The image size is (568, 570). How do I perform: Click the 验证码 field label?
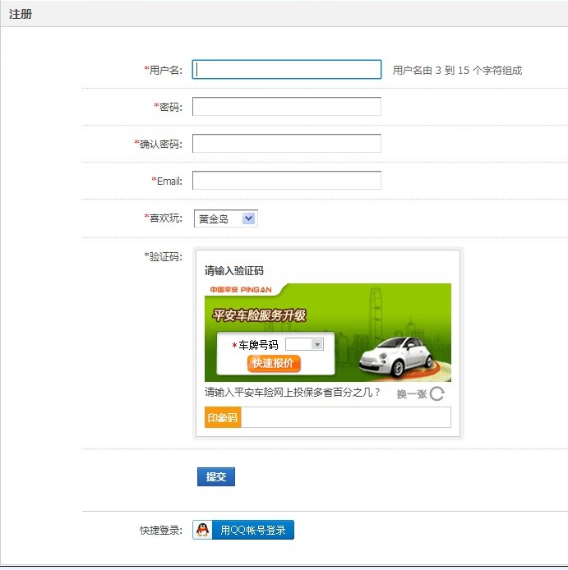tap(163, 256)
